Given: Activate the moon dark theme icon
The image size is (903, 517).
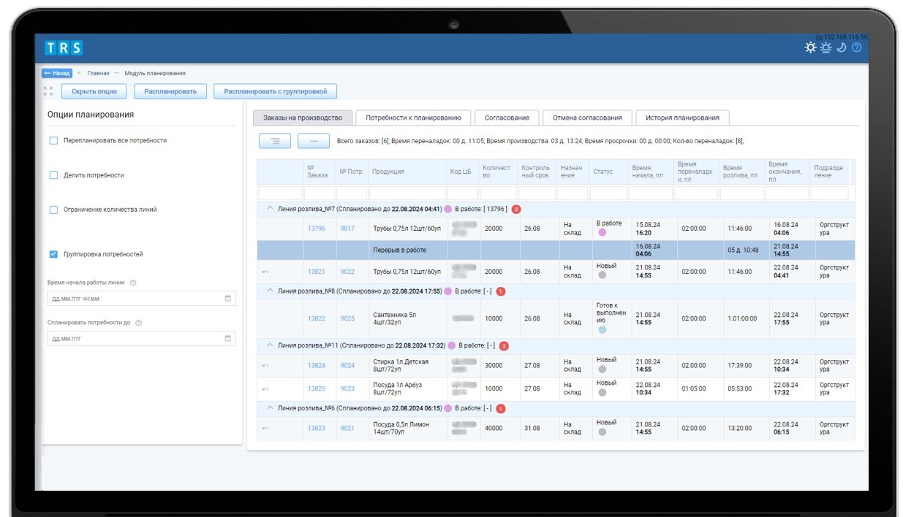Looking at the screenshot, I should pyautogui.click(x=842, y=47).
